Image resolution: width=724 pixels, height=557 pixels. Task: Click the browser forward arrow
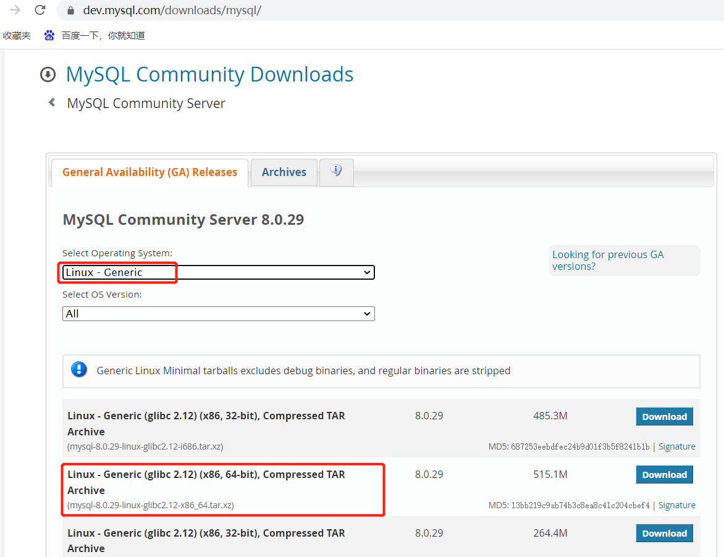15,10
